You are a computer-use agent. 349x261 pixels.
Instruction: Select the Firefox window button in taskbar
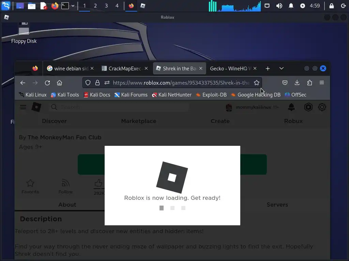click(x=131, y=6)
